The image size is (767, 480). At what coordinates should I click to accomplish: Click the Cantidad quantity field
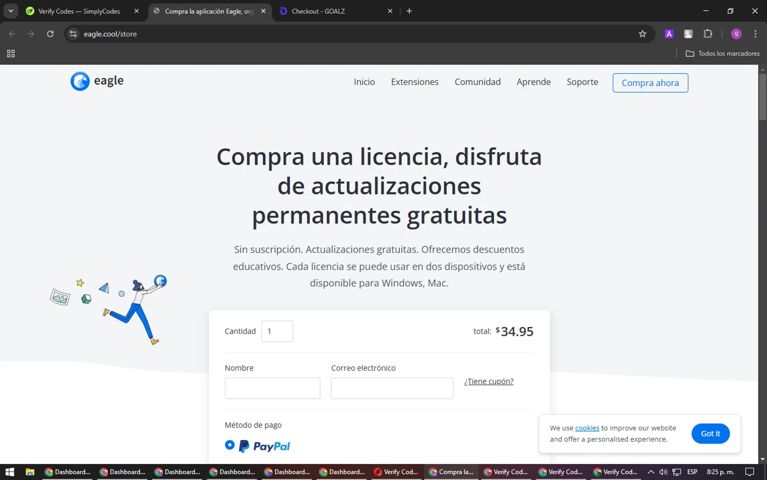pos(277,331)
